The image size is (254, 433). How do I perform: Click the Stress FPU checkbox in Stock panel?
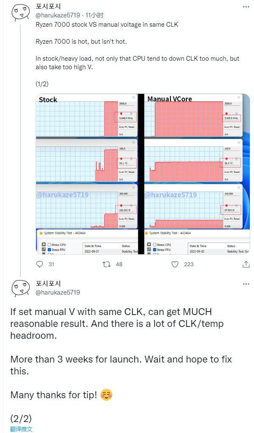[x=49, y=250]
